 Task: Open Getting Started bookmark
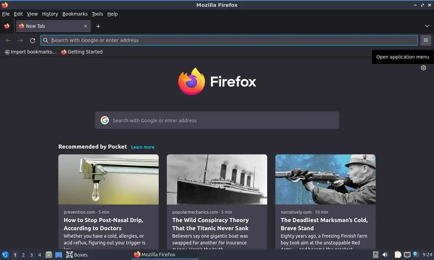(82, 52)
